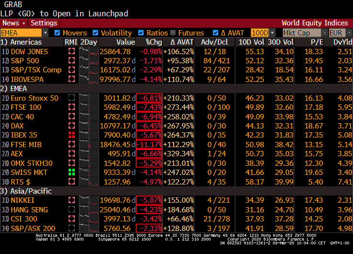Open the 2Day sparkline chart for DOW JONES
Image resolution: width=353 pixels, height=254 pixels.
click(89, 52)
